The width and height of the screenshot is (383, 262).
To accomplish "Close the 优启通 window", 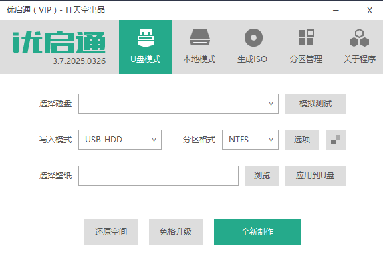I will 370,10.
